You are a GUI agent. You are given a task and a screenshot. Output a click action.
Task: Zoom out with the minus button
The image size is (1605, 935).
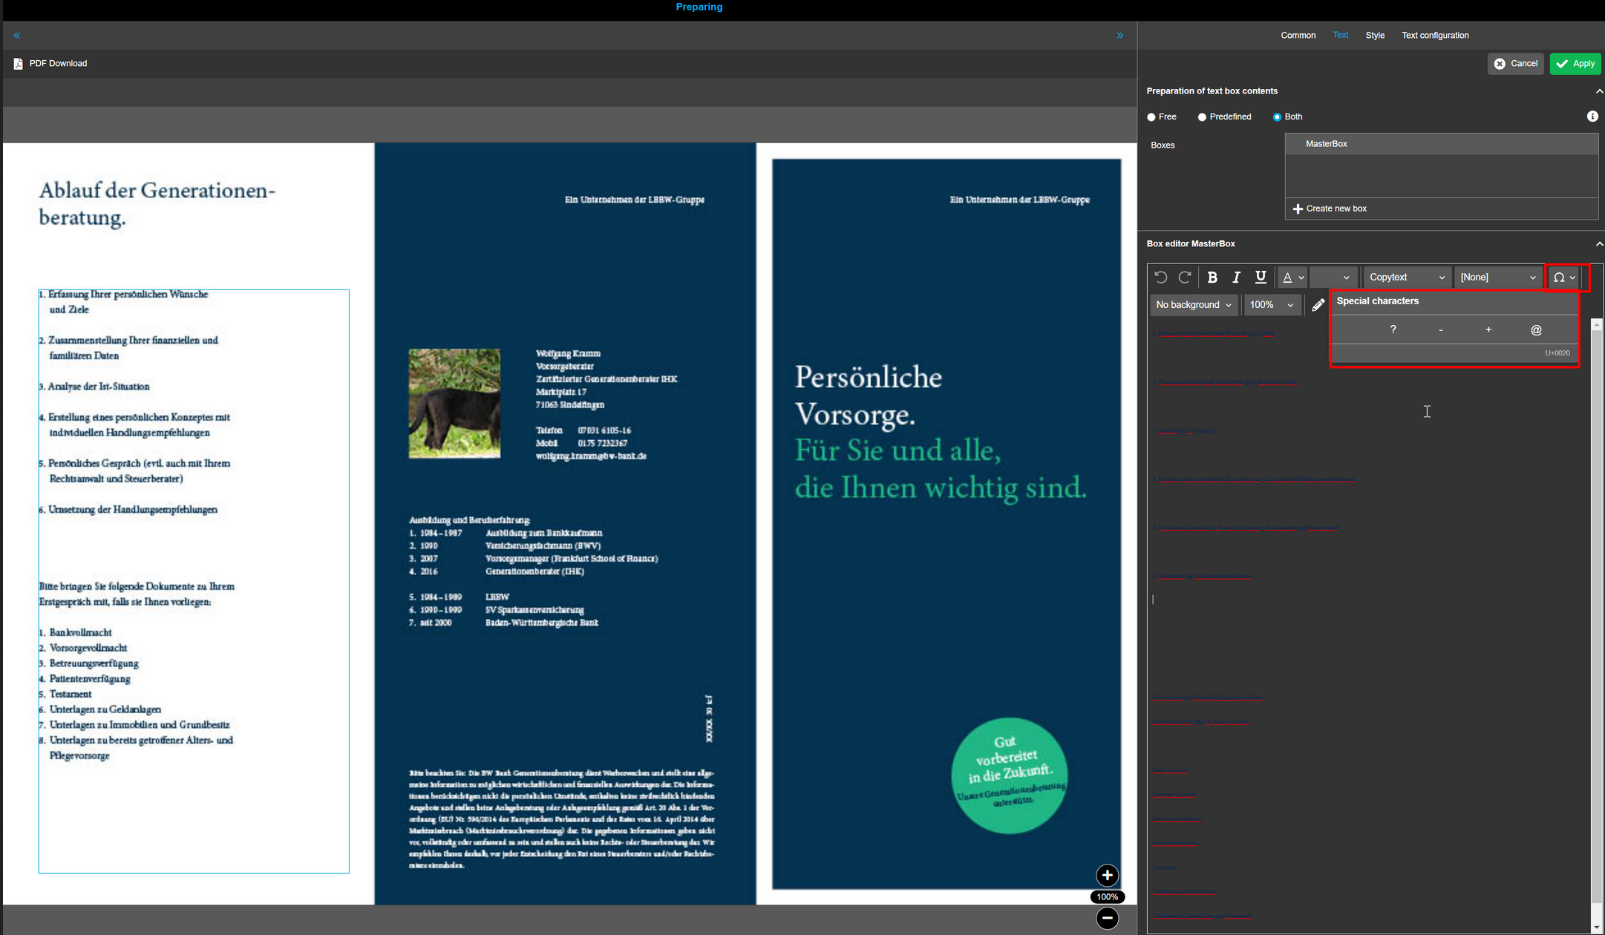click(x=1107, y=919)
